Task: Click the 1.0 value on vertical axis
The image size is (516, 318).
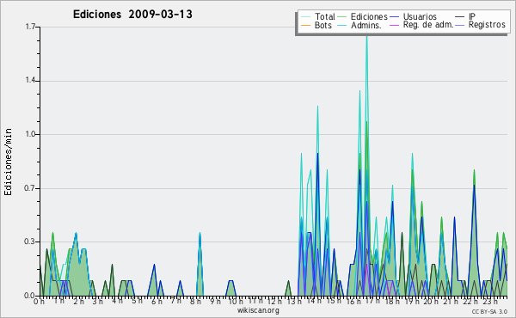Action: click(x=30, y=134)
